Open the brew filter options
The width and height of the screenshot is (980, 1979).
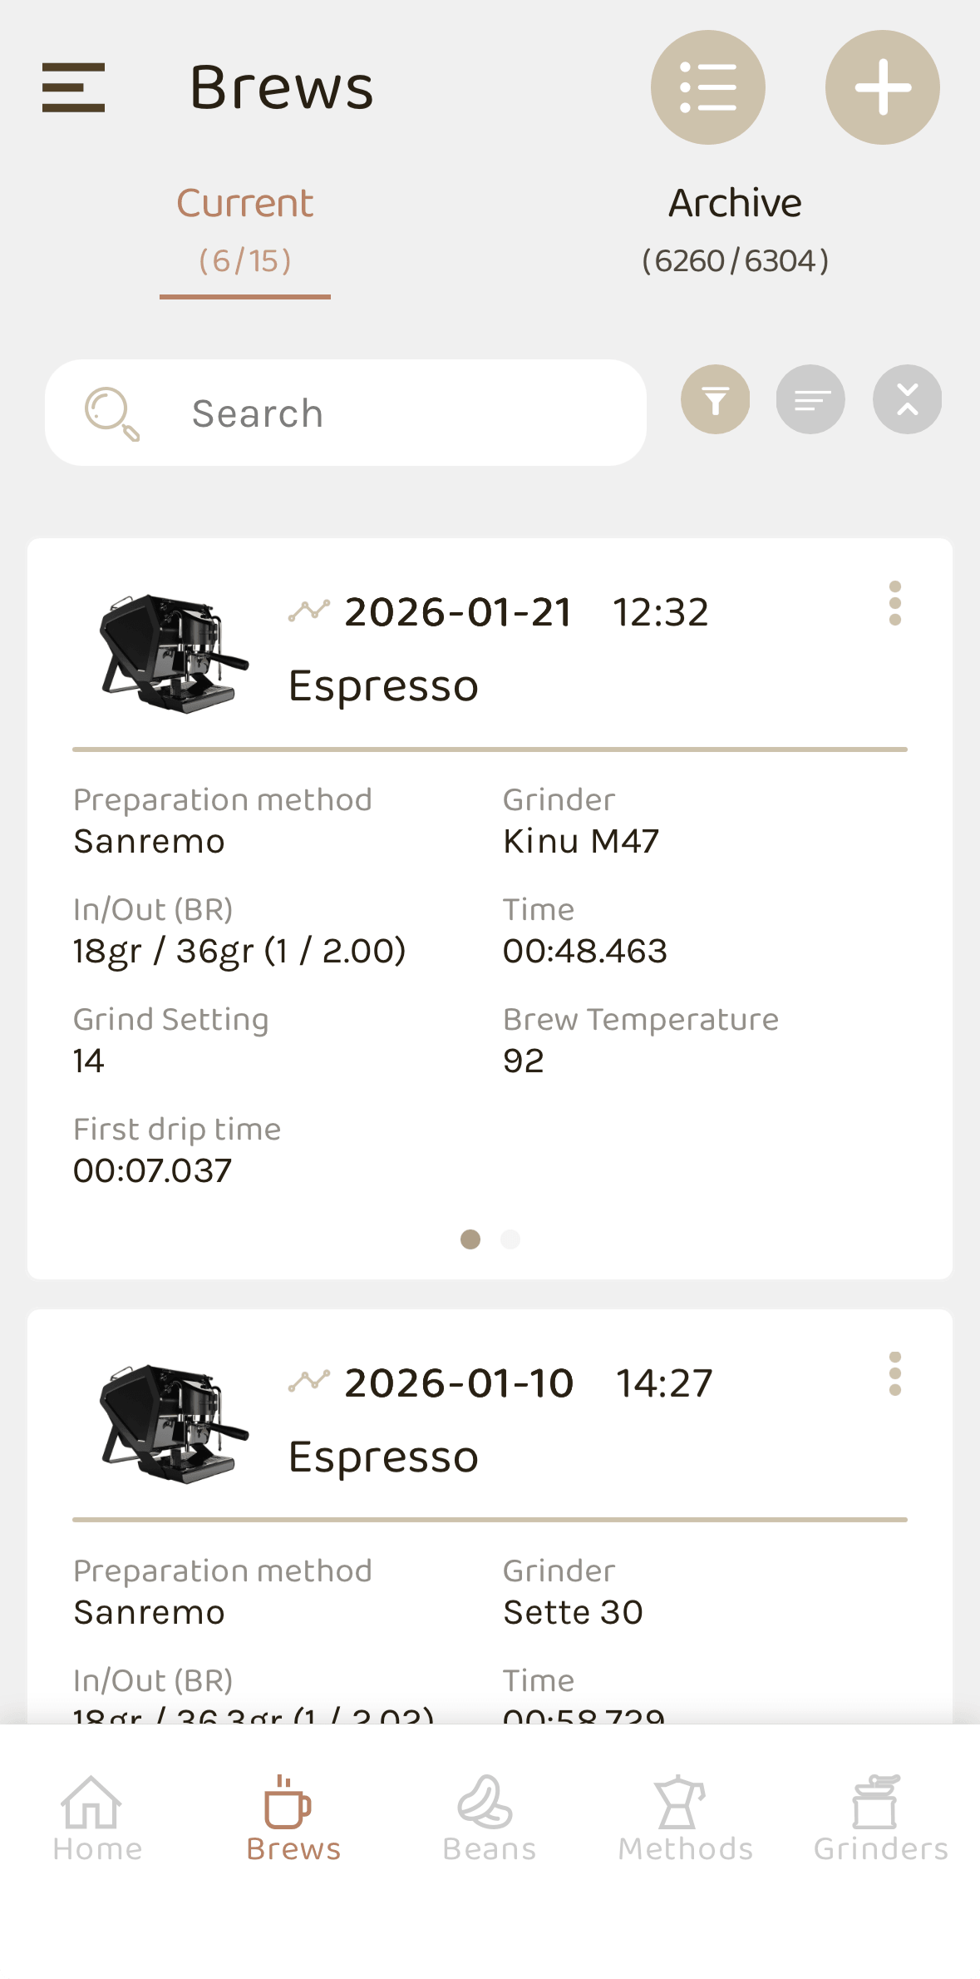(x=715, y=400)
